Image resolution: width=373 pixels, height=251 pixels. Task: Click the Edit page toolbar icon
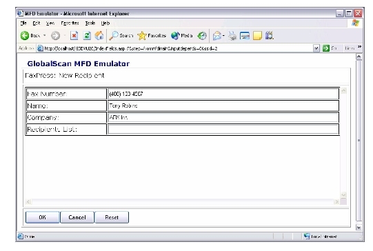click(245, 36)
